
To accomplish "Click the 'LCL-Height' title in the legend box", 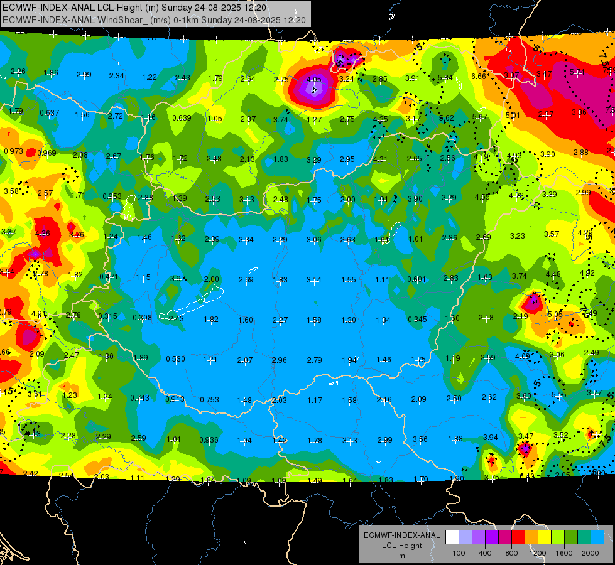I will click(401, 546).
